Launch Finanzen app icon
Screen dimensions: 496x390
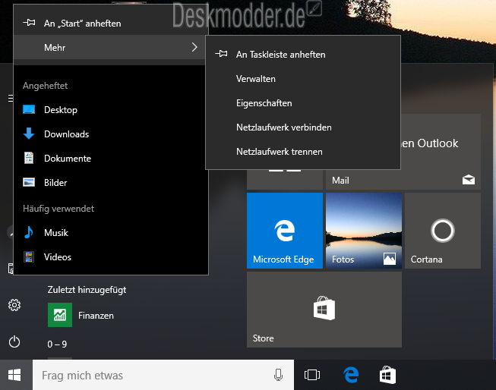tap(60, 315)
